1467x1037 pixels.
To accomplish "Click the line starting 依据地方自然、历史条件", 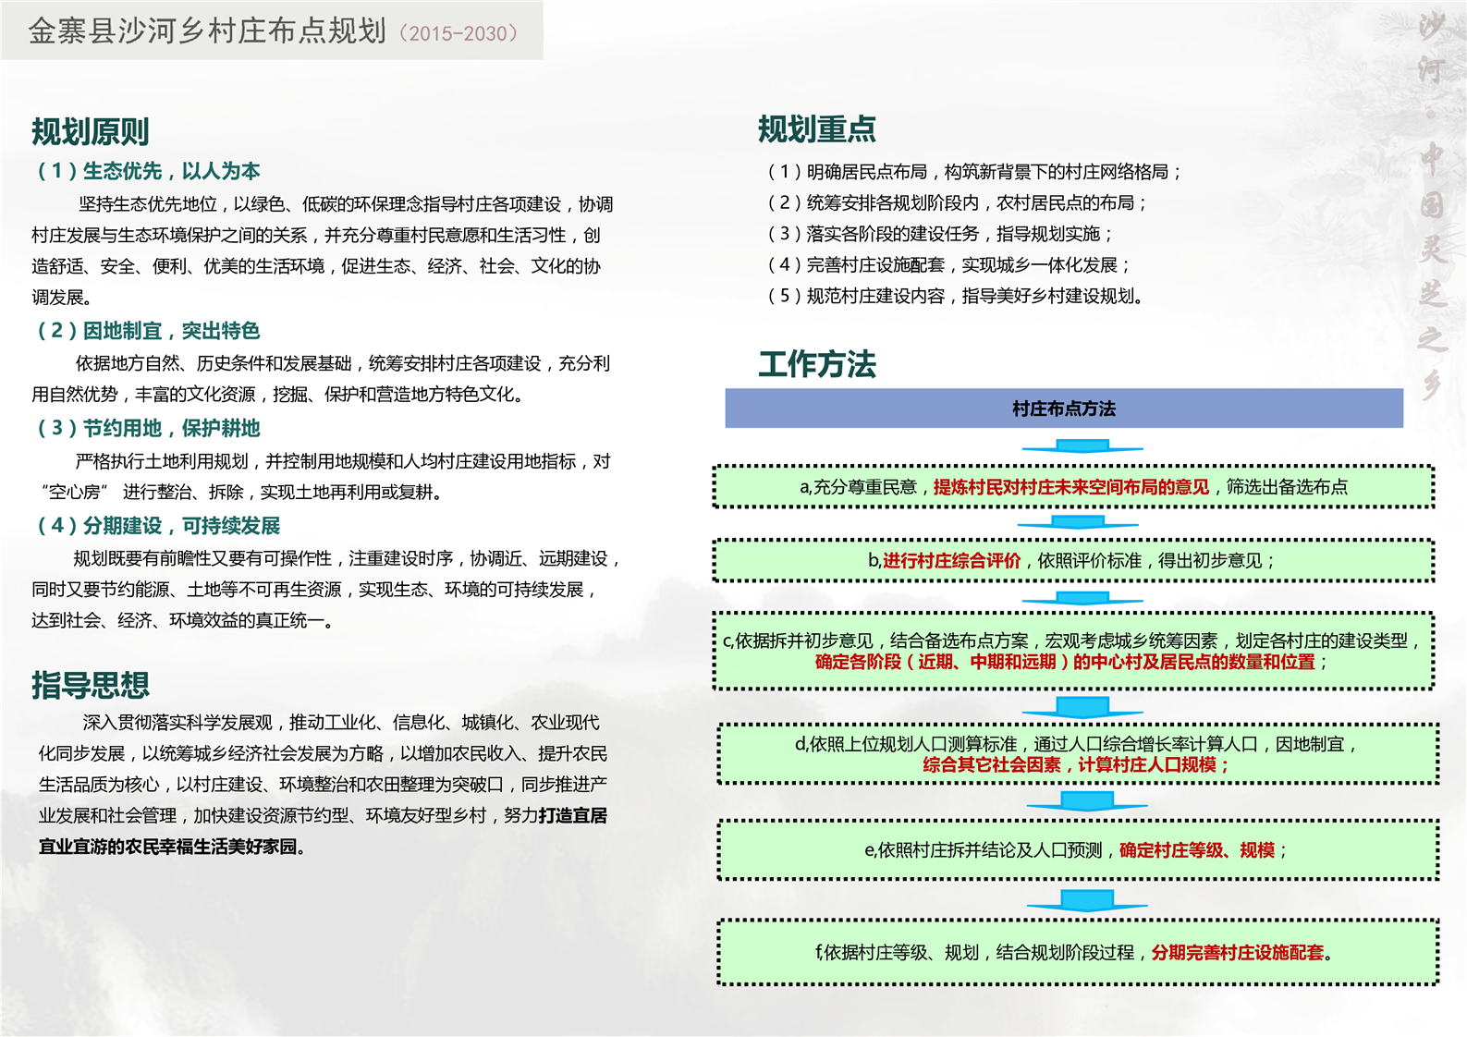I will coord(343,363).
